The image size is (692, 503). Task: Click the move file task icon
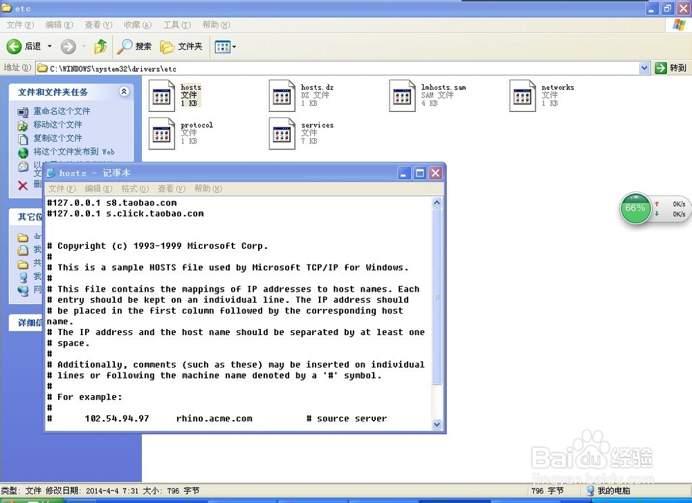click(23, 126)
